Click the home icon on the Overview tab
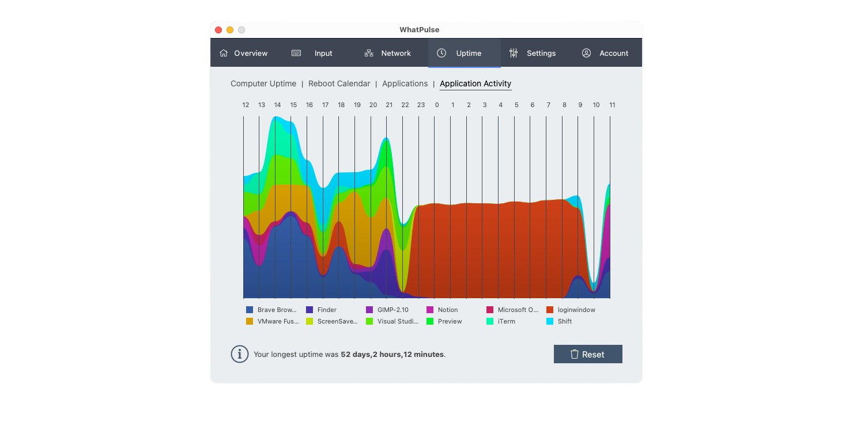This screenshot has height=426, width=853. pos(224,52)
